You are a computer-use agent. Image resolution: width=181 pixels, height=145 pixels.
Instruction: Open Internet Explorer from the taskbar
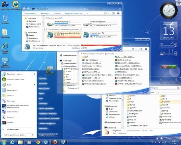point(12,142)
